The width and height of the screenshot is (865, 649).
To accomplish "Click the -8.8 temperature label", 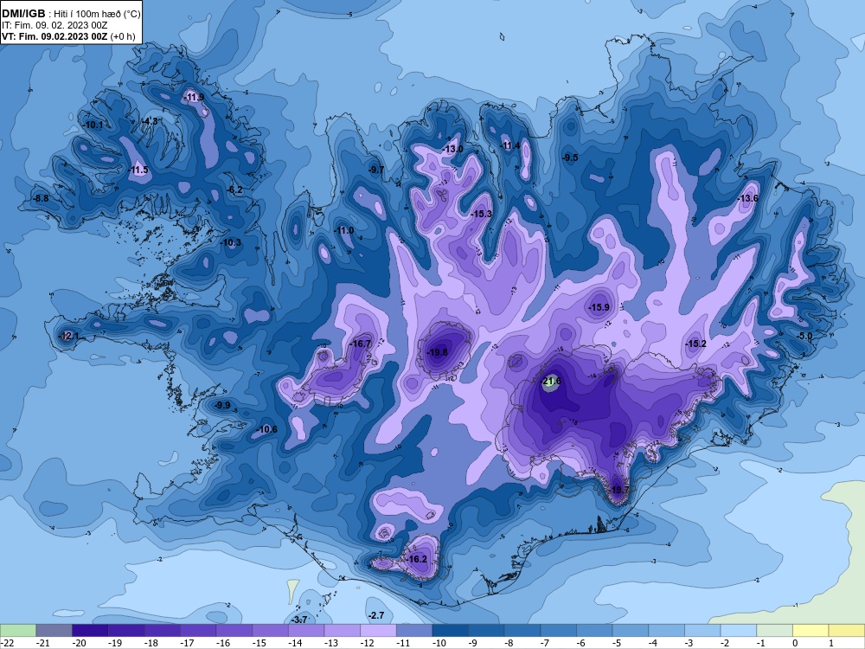I will click(41, 199).
